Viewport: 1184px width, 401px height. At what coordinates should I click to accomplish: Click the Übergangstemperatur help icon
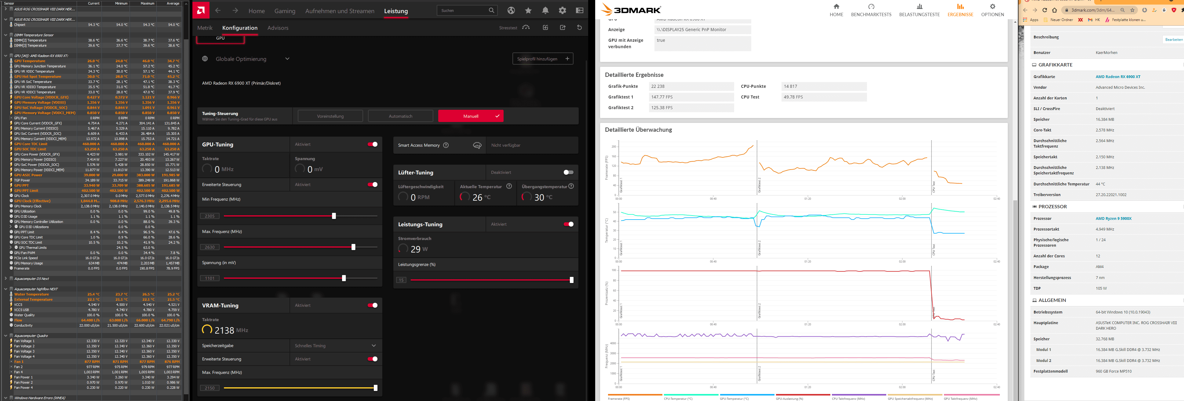point(571,186)
